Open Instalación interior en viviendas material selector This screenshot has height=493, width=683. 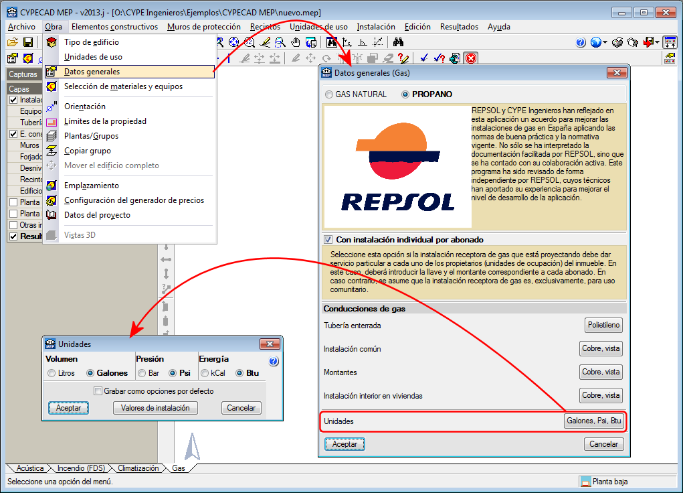(x=601, y=396)
